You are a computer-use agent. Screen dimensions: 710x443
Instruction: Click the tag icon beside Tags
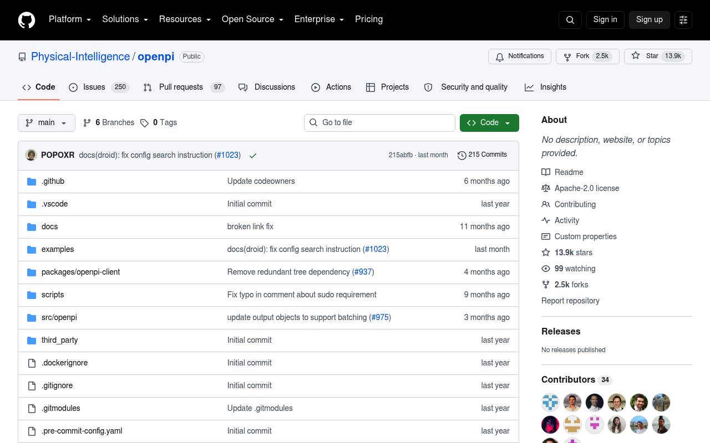click(144, 123)
